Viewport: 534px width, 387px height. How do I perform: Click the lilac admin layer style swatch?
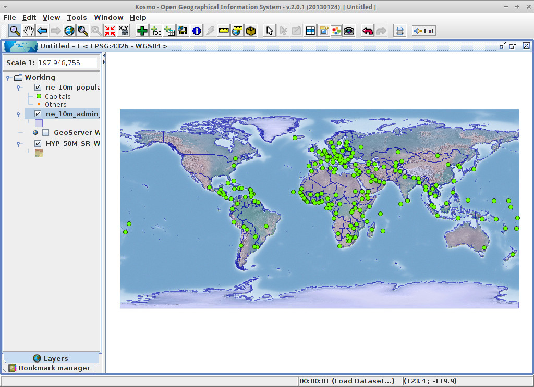coord(39,123)
